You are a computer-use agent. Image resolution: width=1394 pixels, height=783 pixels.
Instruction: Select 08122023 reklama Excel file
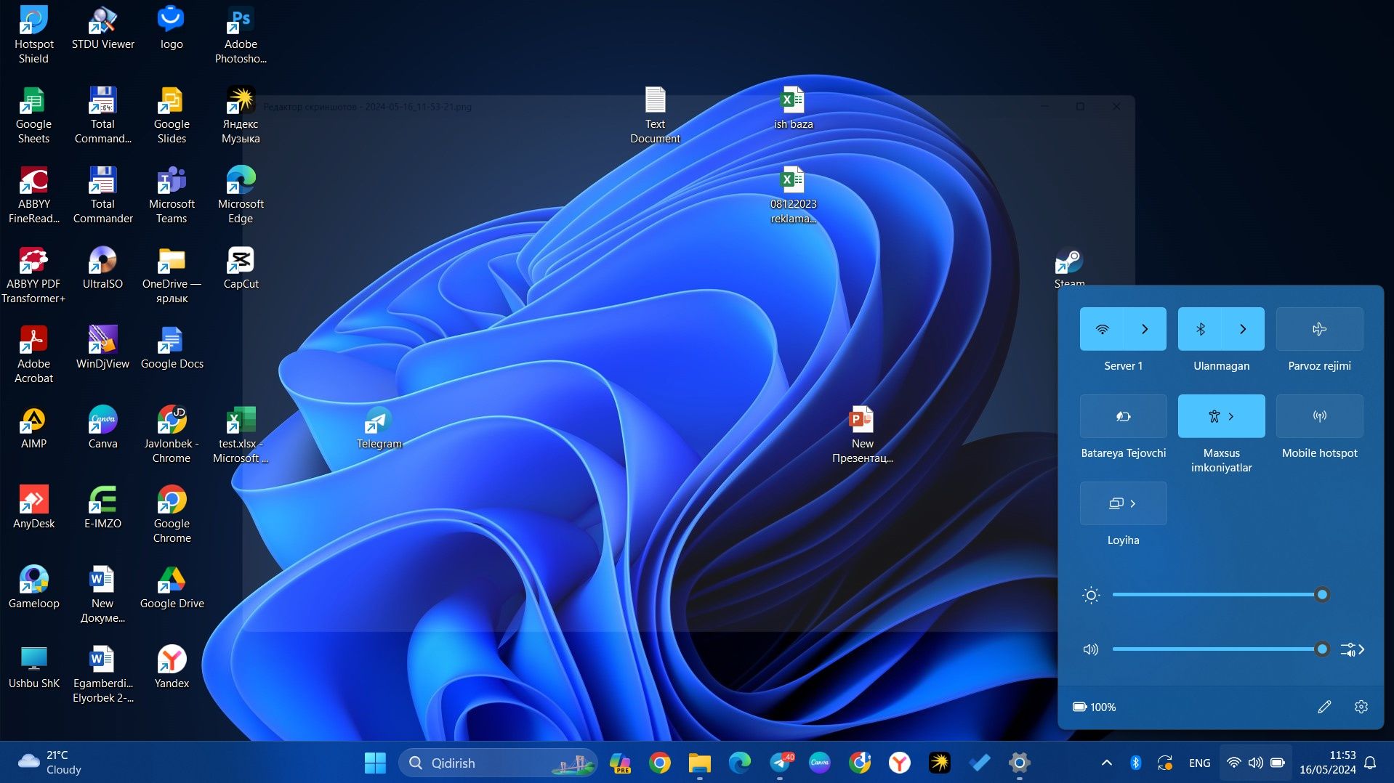[x=793, y=195]
